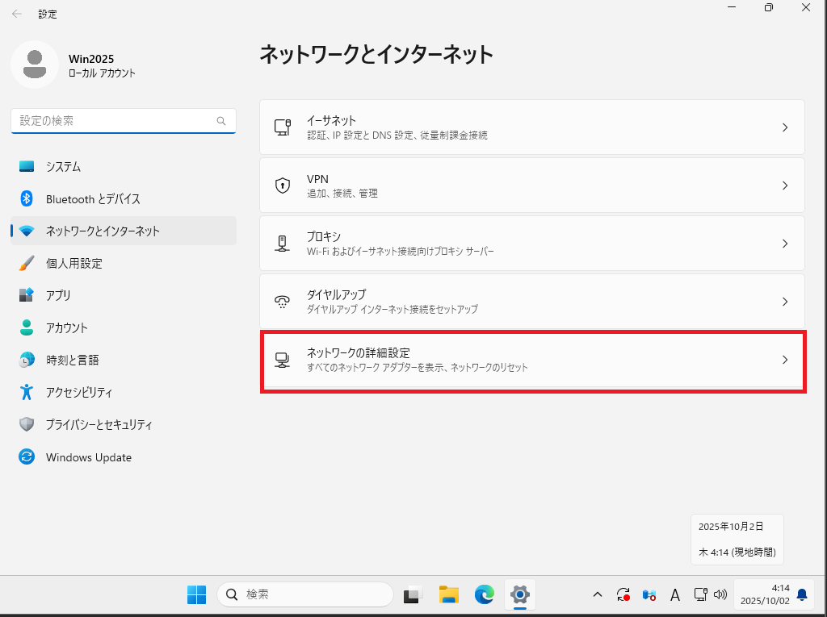827x617 pixels.
Task: Open Microsoft Edge from the taskbar
Action: [x=484, y=595]
